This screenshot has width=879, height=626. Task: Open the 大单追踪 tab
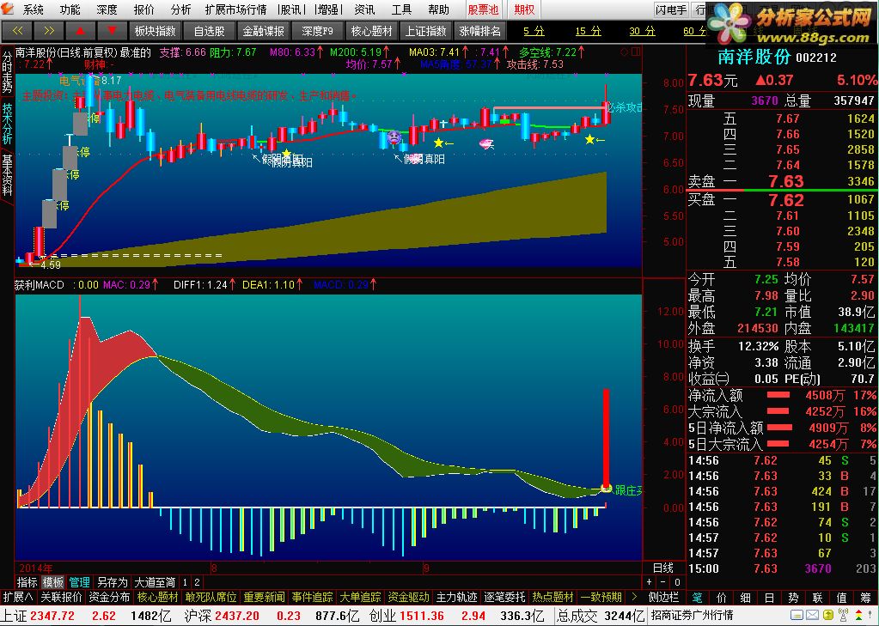(x=361, y=598)
